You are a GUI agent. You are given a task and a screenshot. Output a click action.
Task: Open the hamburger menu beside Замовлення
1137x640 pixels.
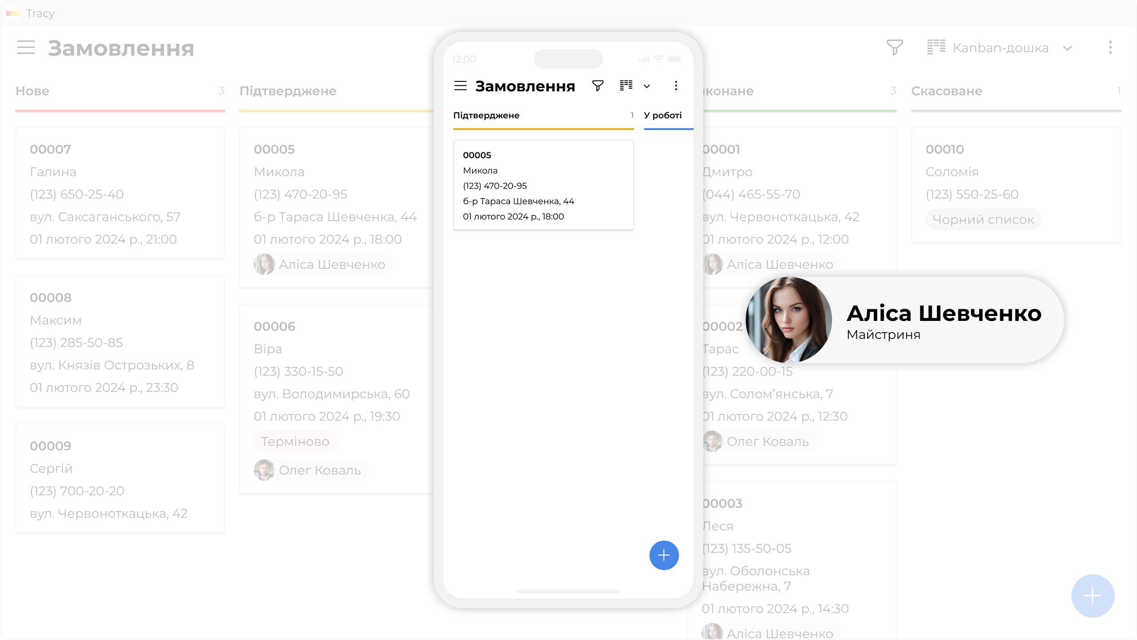(x=26, y=48)
